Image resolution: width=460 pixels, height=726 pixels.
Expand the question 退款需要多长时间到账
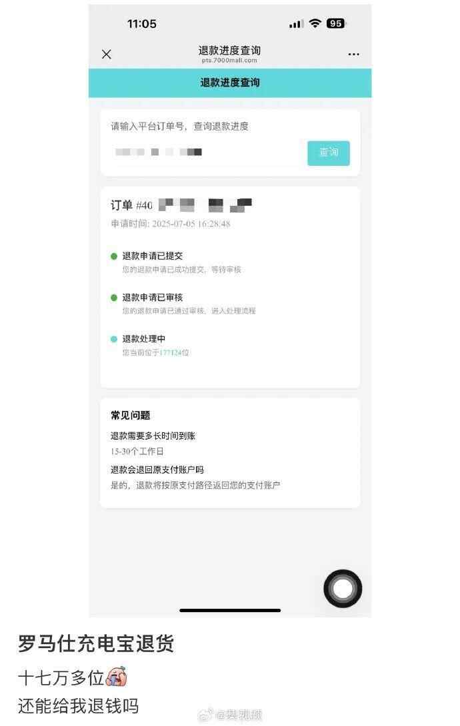click(x=153, y=436)
